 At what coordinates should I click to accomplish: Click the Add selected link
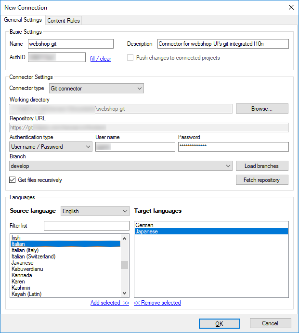[110, 303]
